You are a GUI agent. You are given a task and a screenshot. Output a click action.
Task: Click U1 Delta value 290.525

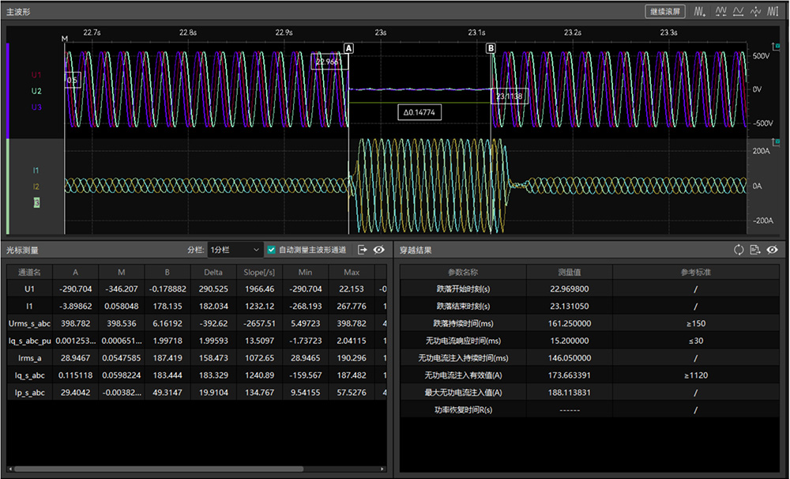(213, 289)
